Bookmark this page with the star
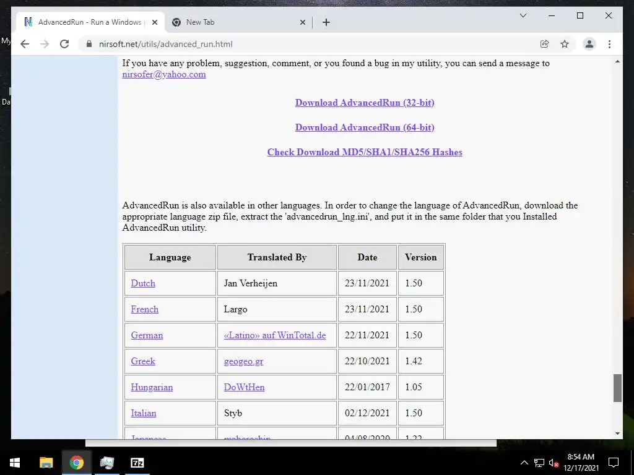 click(565, 44)
